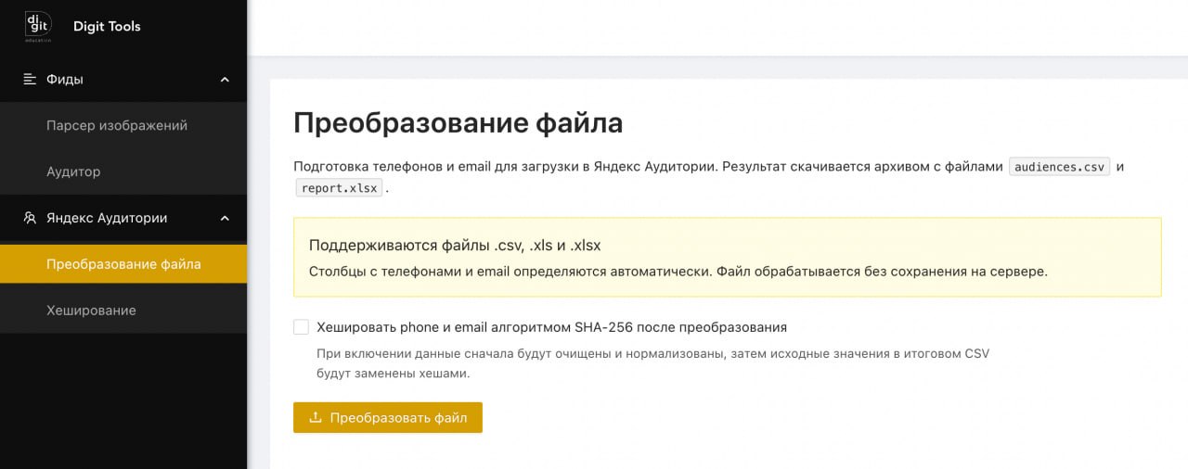Image resolution: width=1188 pixels, height=469 pixels.
Task: Enable SHA-256 hashing checkbox
Action: [301, 327]
